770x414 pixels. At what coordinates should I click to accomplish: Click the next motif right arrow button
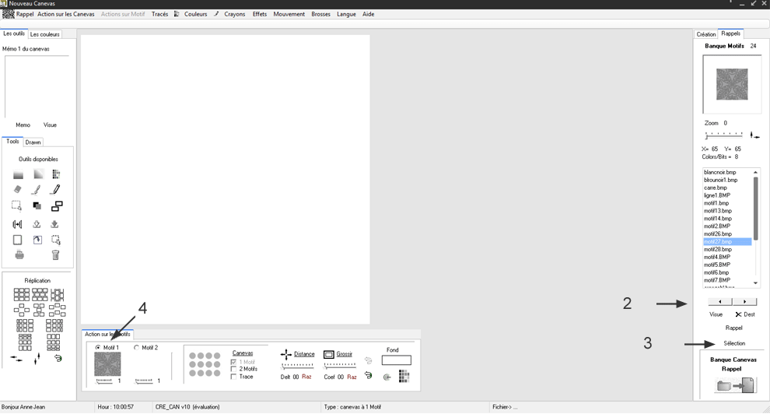pyautogui.click(x=744, y=302)
